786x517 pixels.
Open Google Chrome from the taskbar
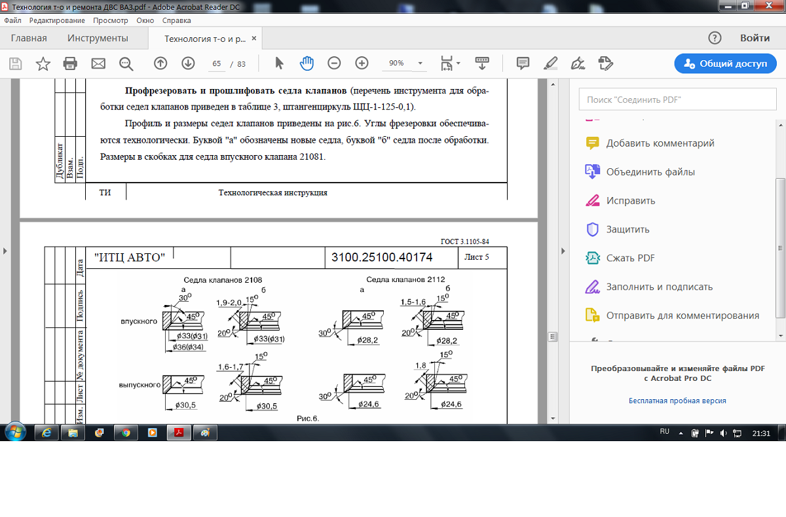click(126, 433)
